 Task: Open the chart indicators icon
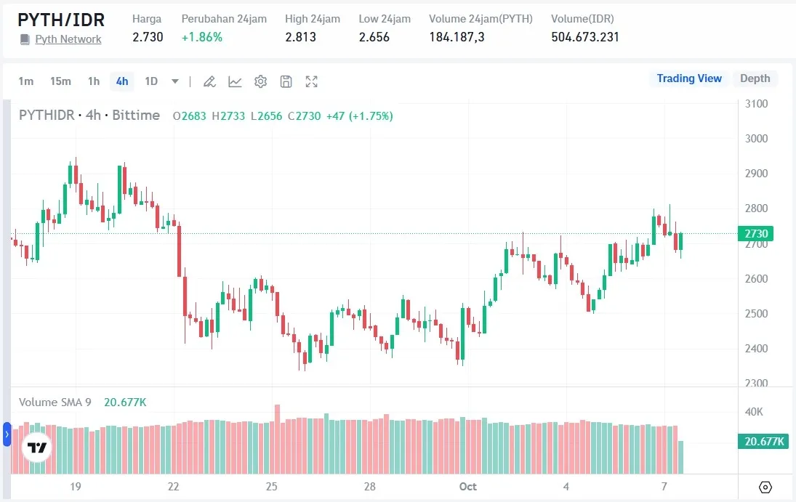coord(235,81)
